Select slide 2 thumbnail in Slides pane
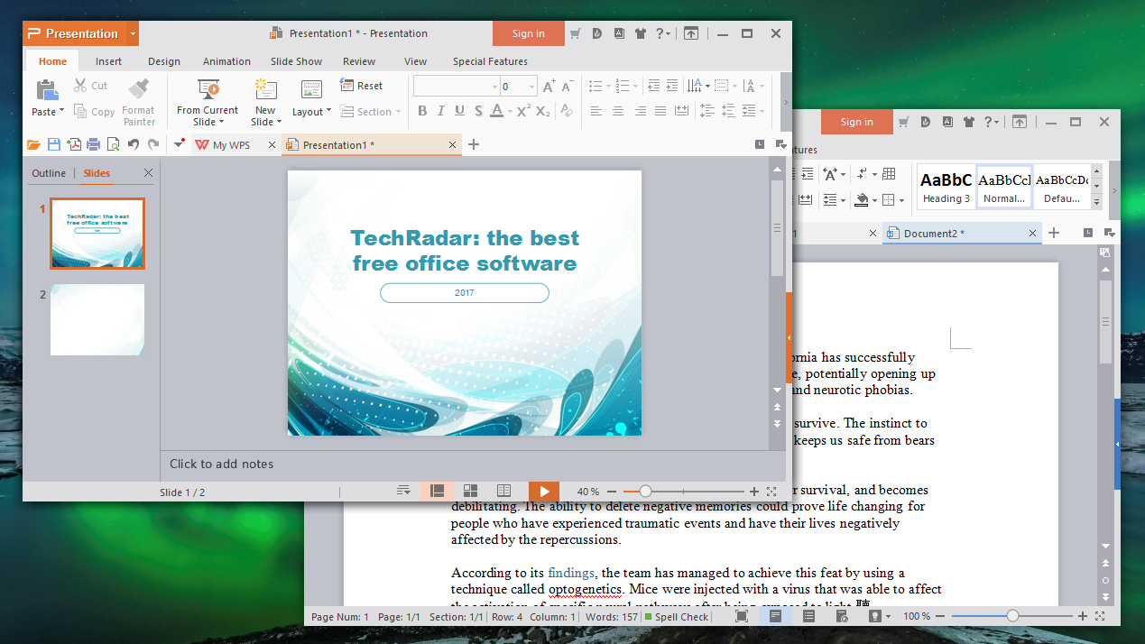 97,320
